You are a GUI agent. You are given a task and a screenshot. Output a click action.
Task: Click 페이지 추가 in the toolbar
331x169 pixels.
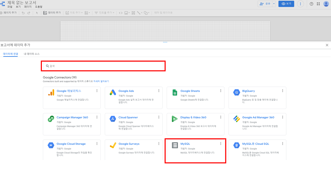tap(8, 13)
